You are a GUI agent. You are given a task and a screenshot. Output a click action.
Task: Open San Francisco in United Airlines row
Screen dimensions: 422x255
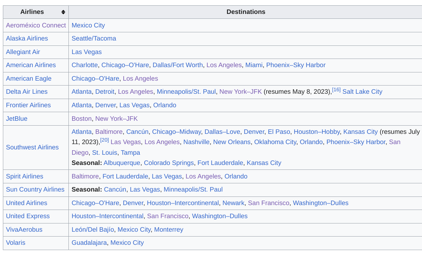[x=269, y=203]
